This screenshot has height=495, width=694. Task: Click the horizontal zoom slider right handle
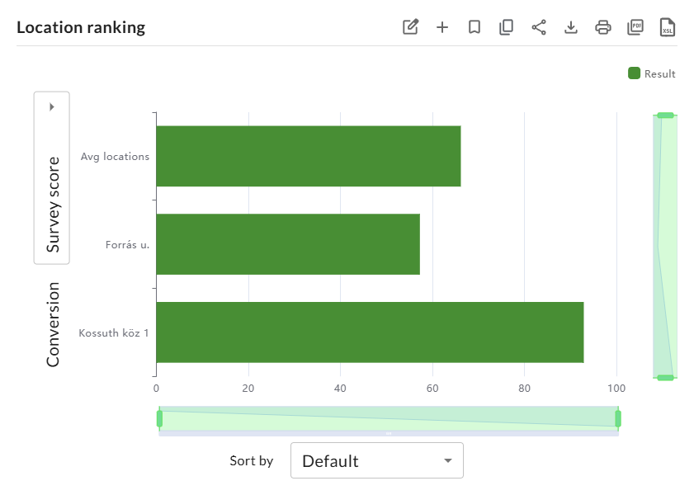coord(618,419)
